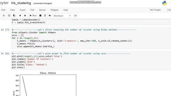Click the KMeans(n_clusters=i...) code line

pos(74,41)
